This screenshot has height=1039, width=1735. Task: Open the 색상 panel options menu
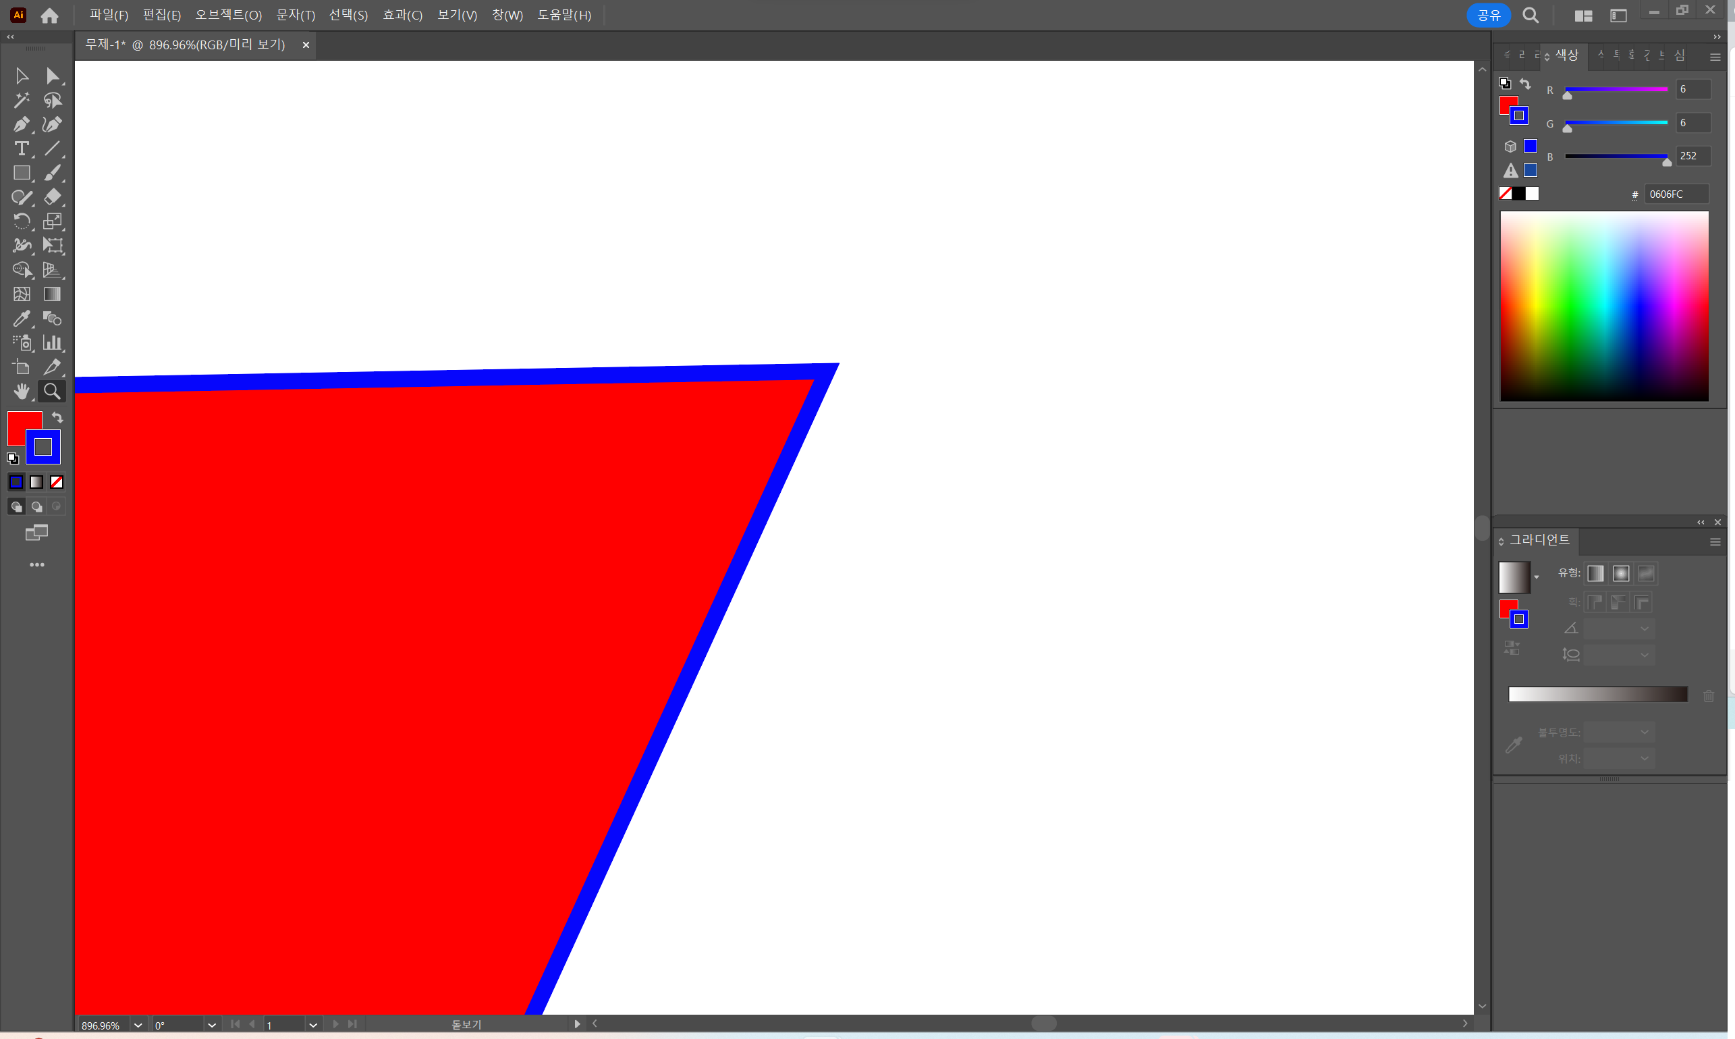(1714, 57)
